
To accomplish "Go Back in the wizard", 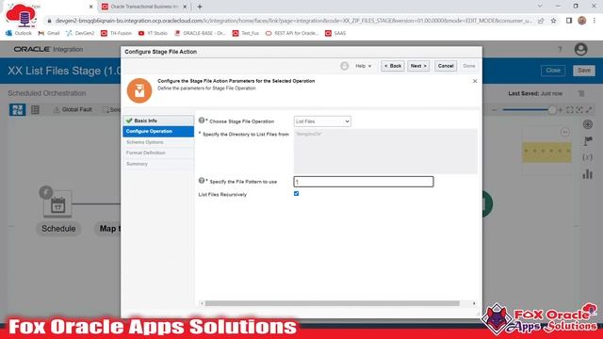I will click(x=393, y=66).
